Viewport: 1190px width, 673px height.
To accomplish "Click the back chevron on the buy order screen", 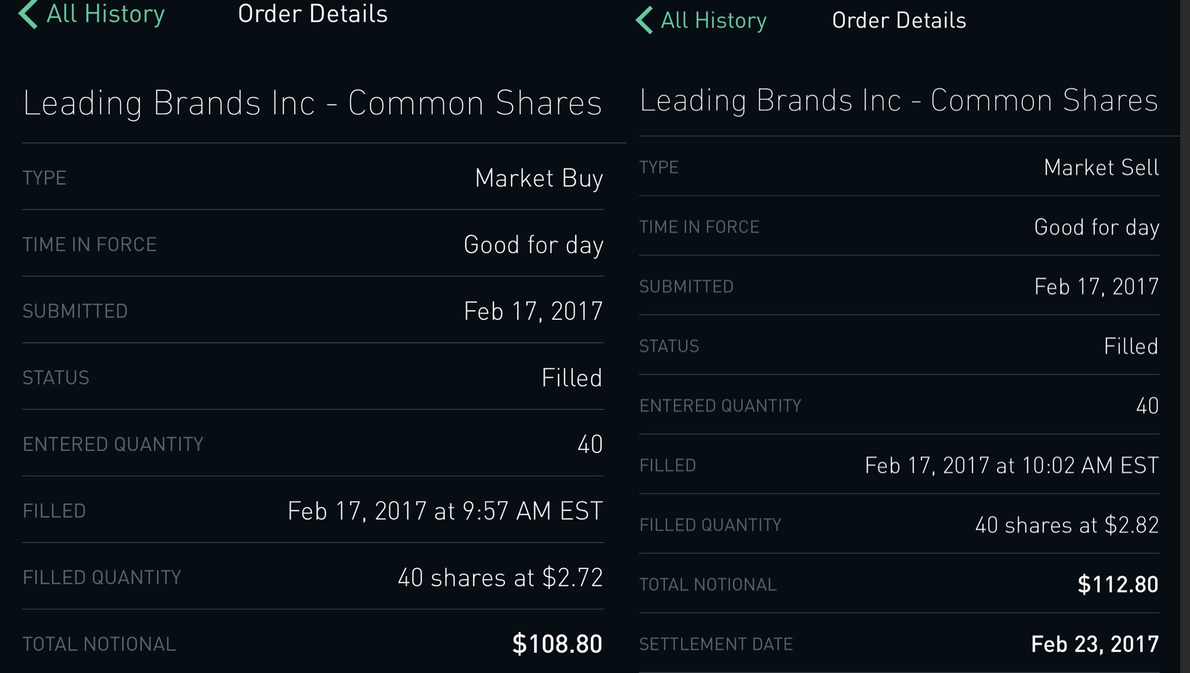I will coord(28,15).
